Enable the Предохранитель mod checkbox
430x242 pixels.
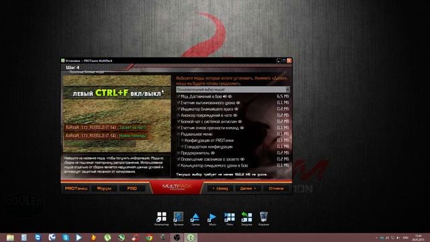pos(179,153)
